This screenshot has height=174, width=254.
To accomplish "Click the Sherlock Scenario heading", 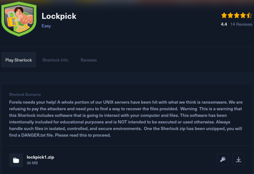I will [25, 94].
